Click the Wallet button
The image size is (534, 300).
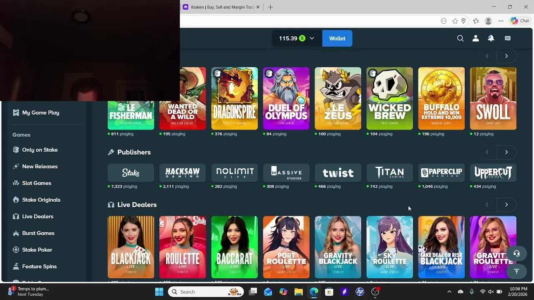click(337, 38)
